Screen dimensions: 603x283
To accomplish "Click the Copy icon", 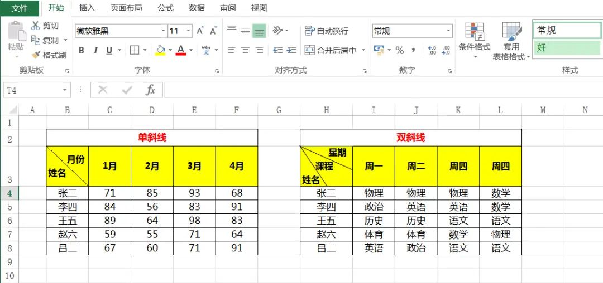I will (x=35, y=40).
